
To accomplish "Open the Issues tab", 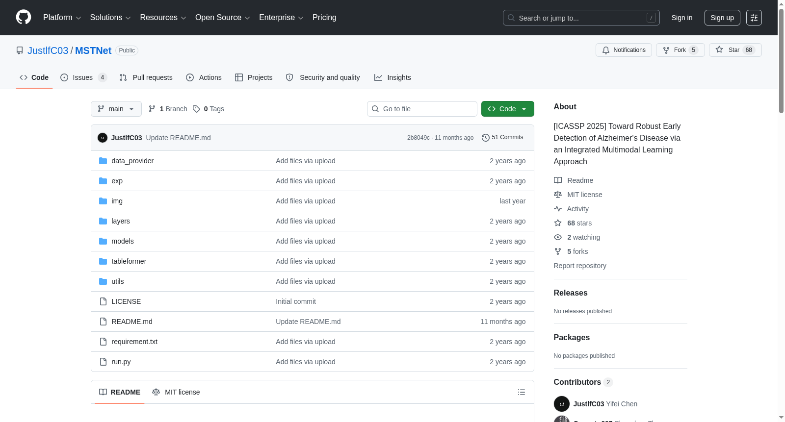I will pos(83,77).
